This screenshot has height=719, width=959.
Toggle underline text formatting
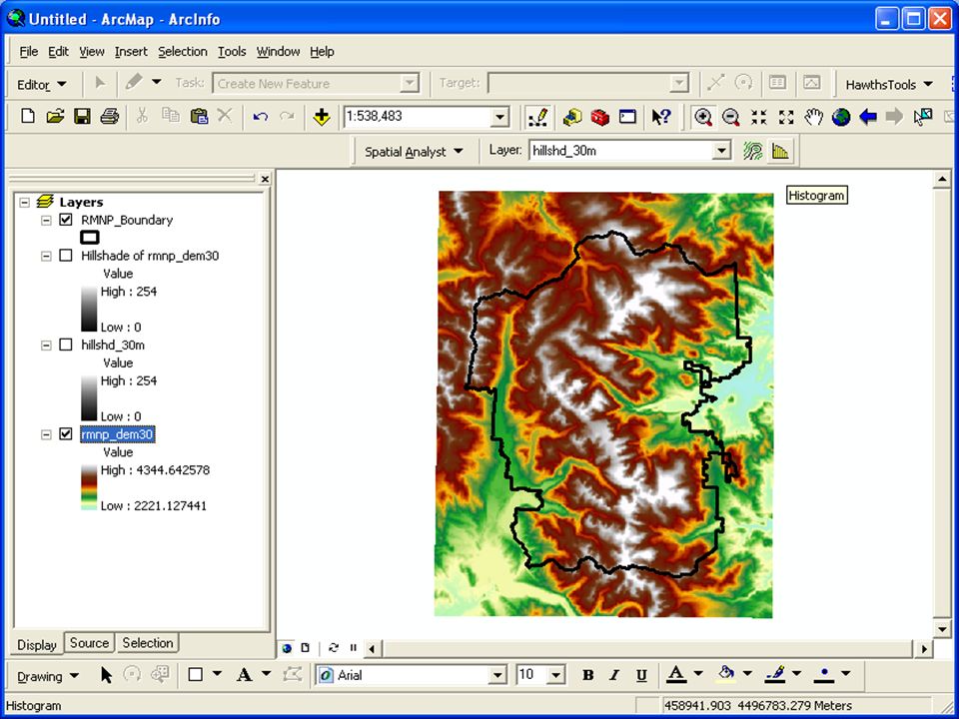click(x=641, y=675)
